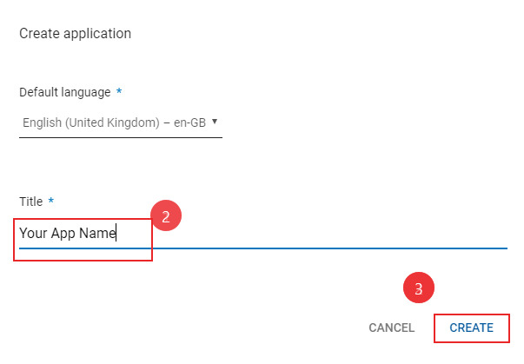Click the Default language dropdown arrow
The height and width of the screenshot is (364, 524).
pyautogui.click(x=214, y=122)
